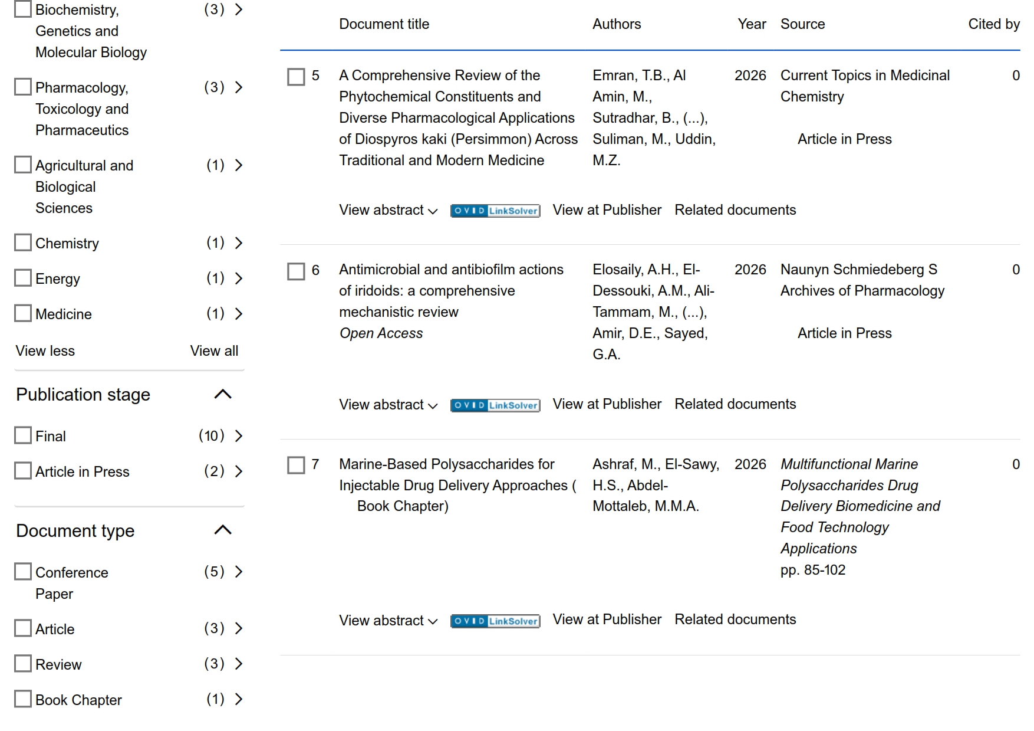Click View all subject areas link

214,351
